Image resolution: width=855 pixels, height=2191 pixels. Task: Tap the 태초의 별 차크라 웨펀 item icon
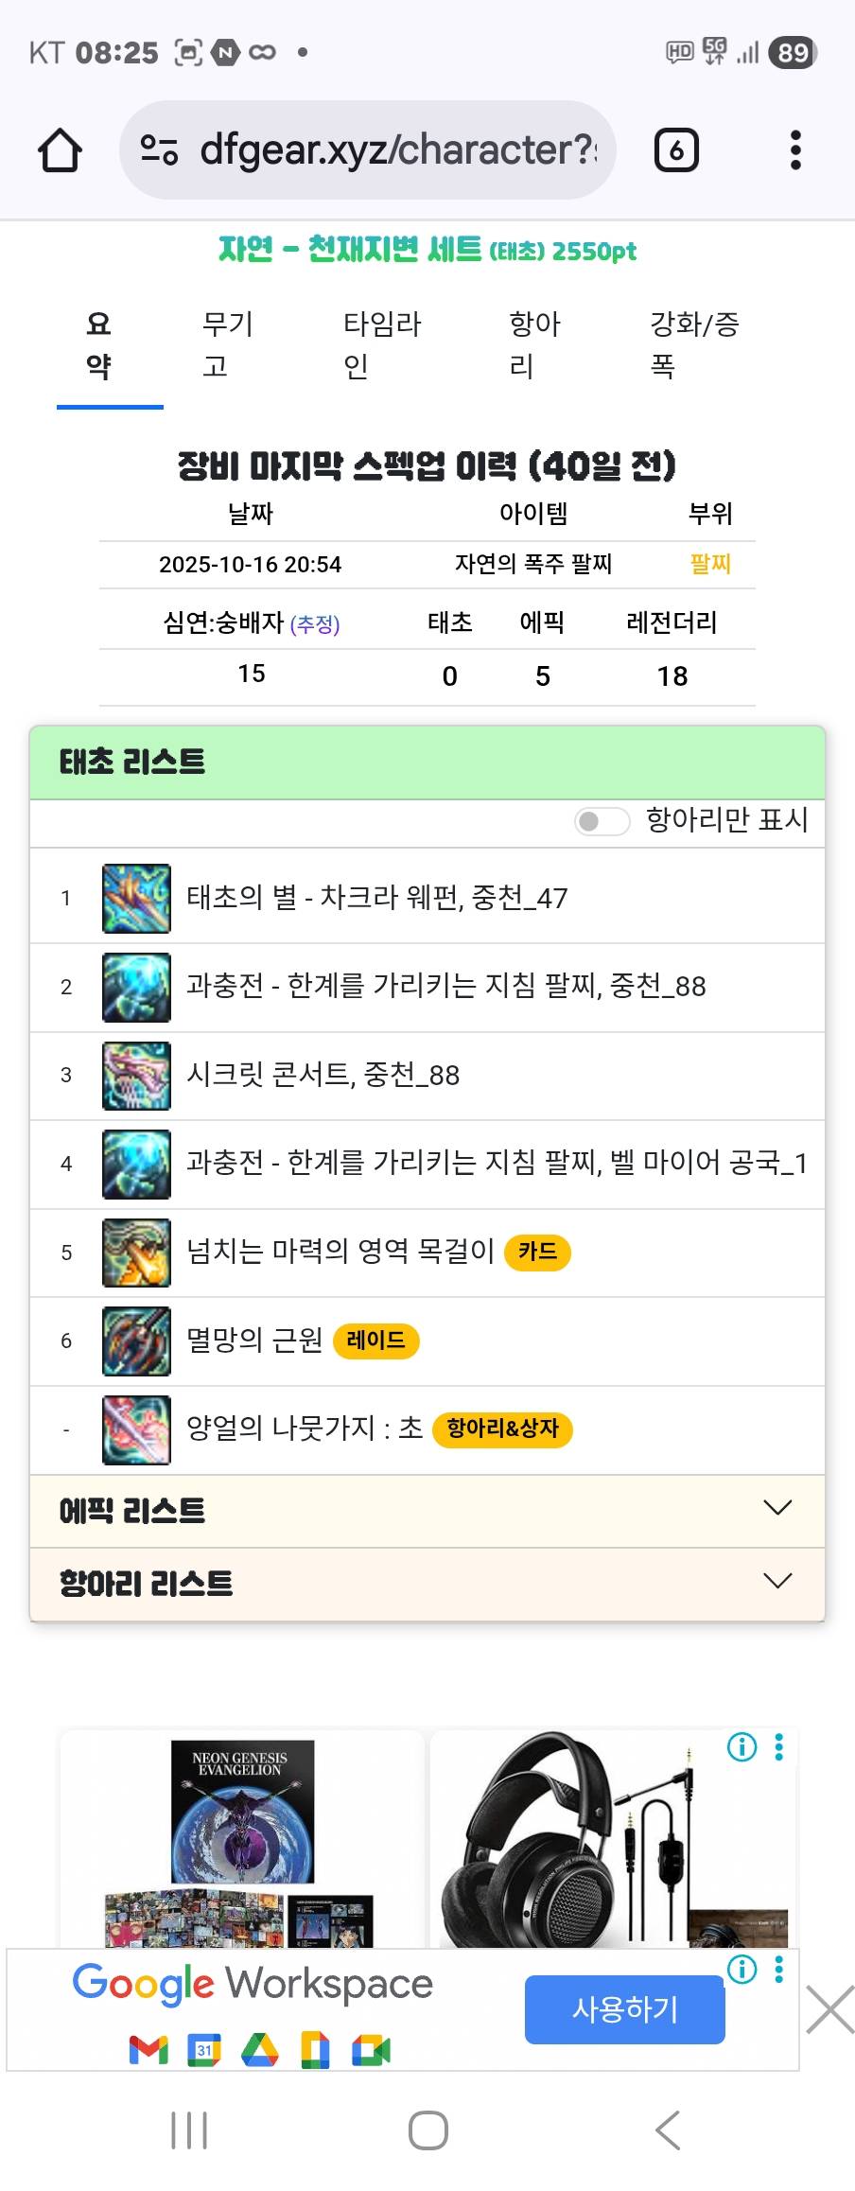136,899
